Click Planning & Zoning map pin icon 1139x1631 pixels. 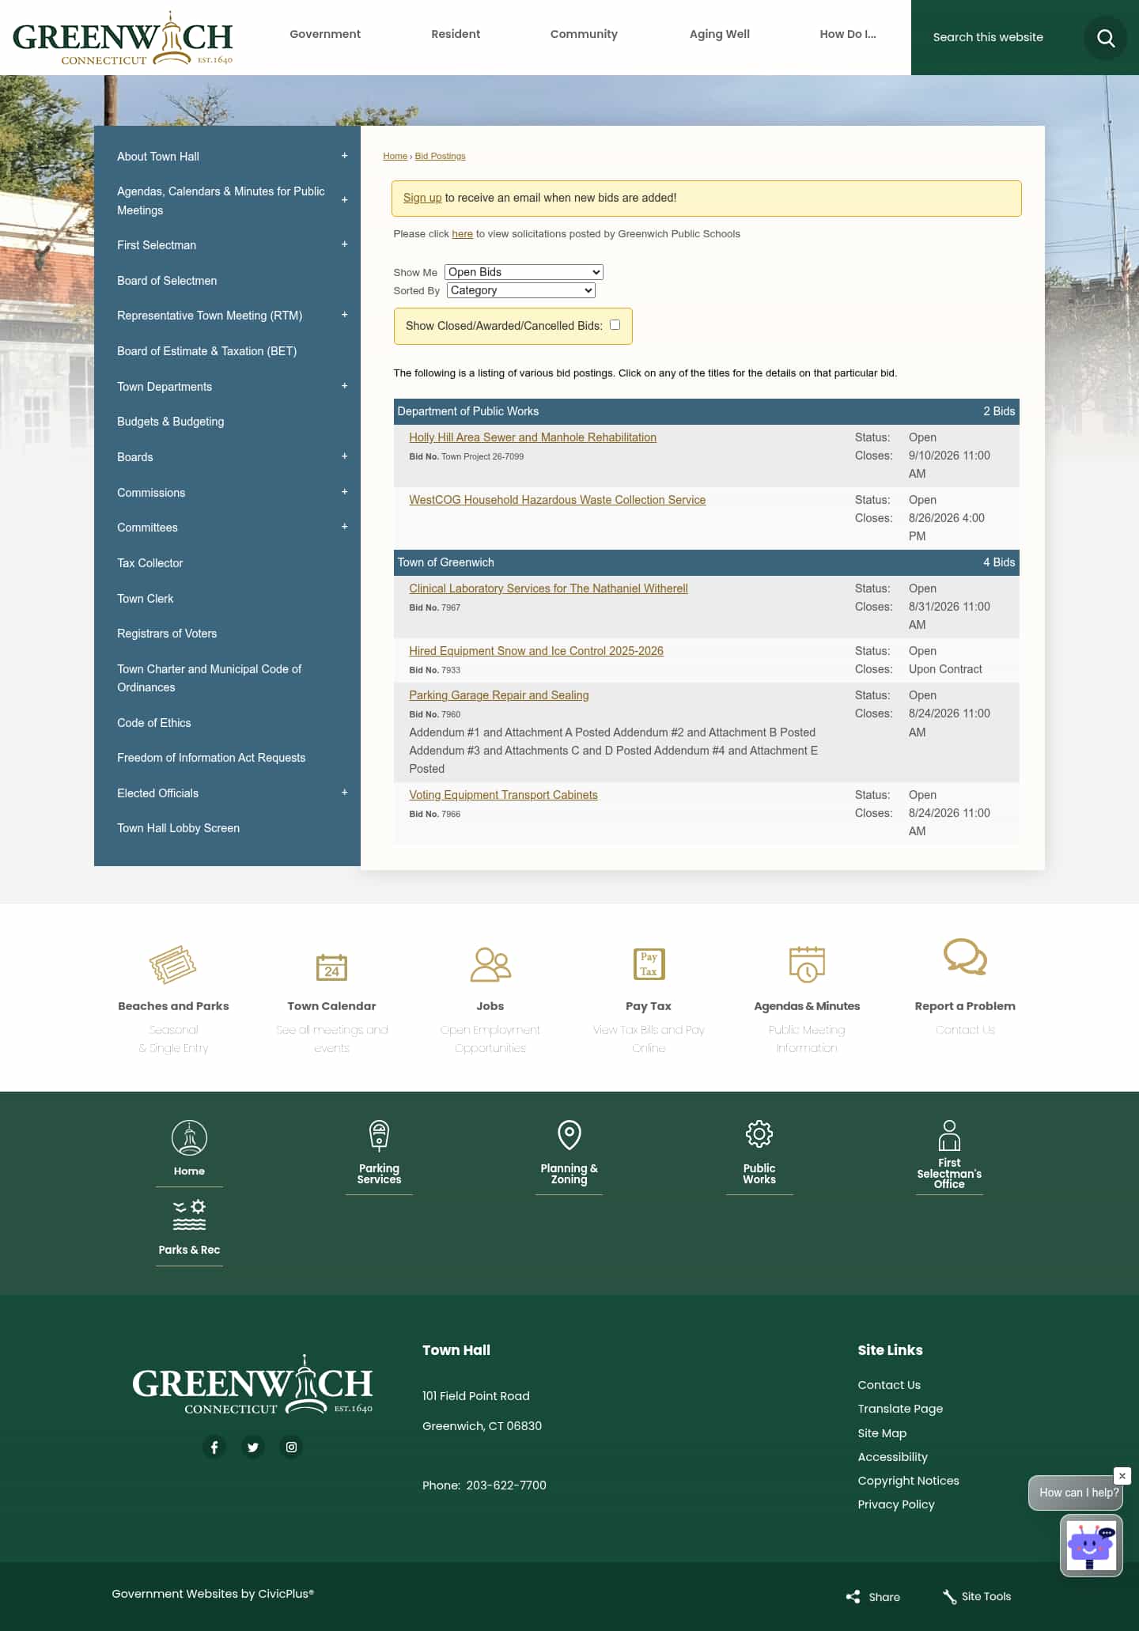coord(569,1135)
